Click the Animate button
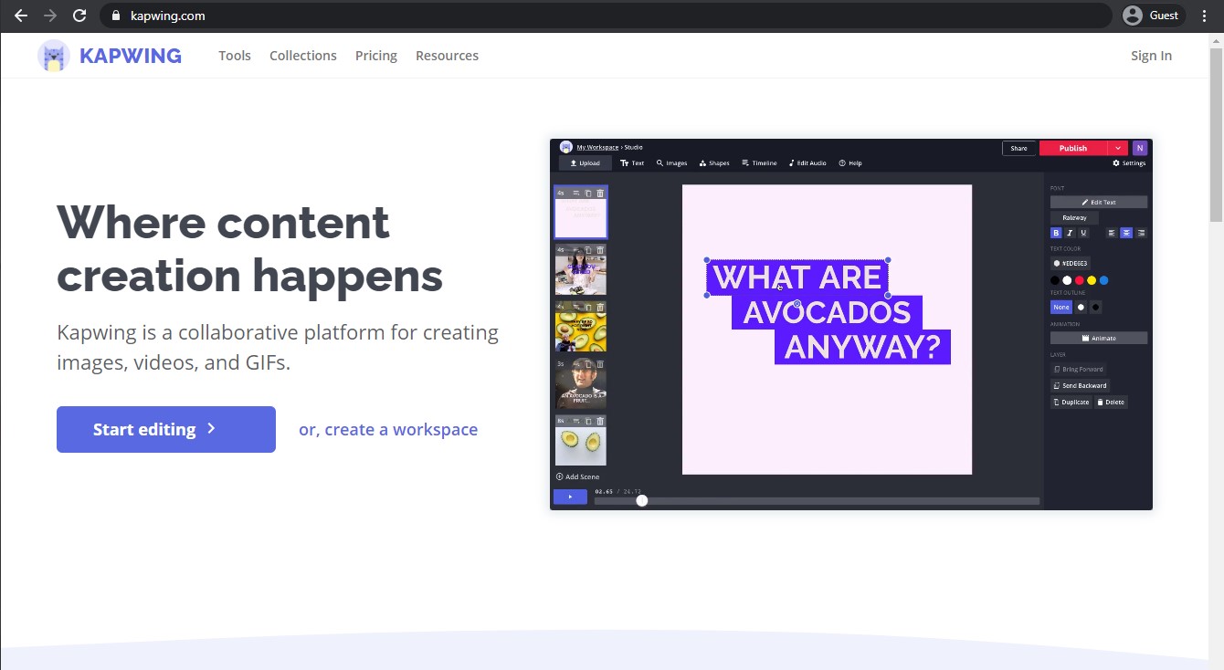 tap(1099, 338)
